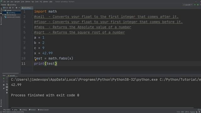Click the fold marker beside line 5 comment

(32, 32)
